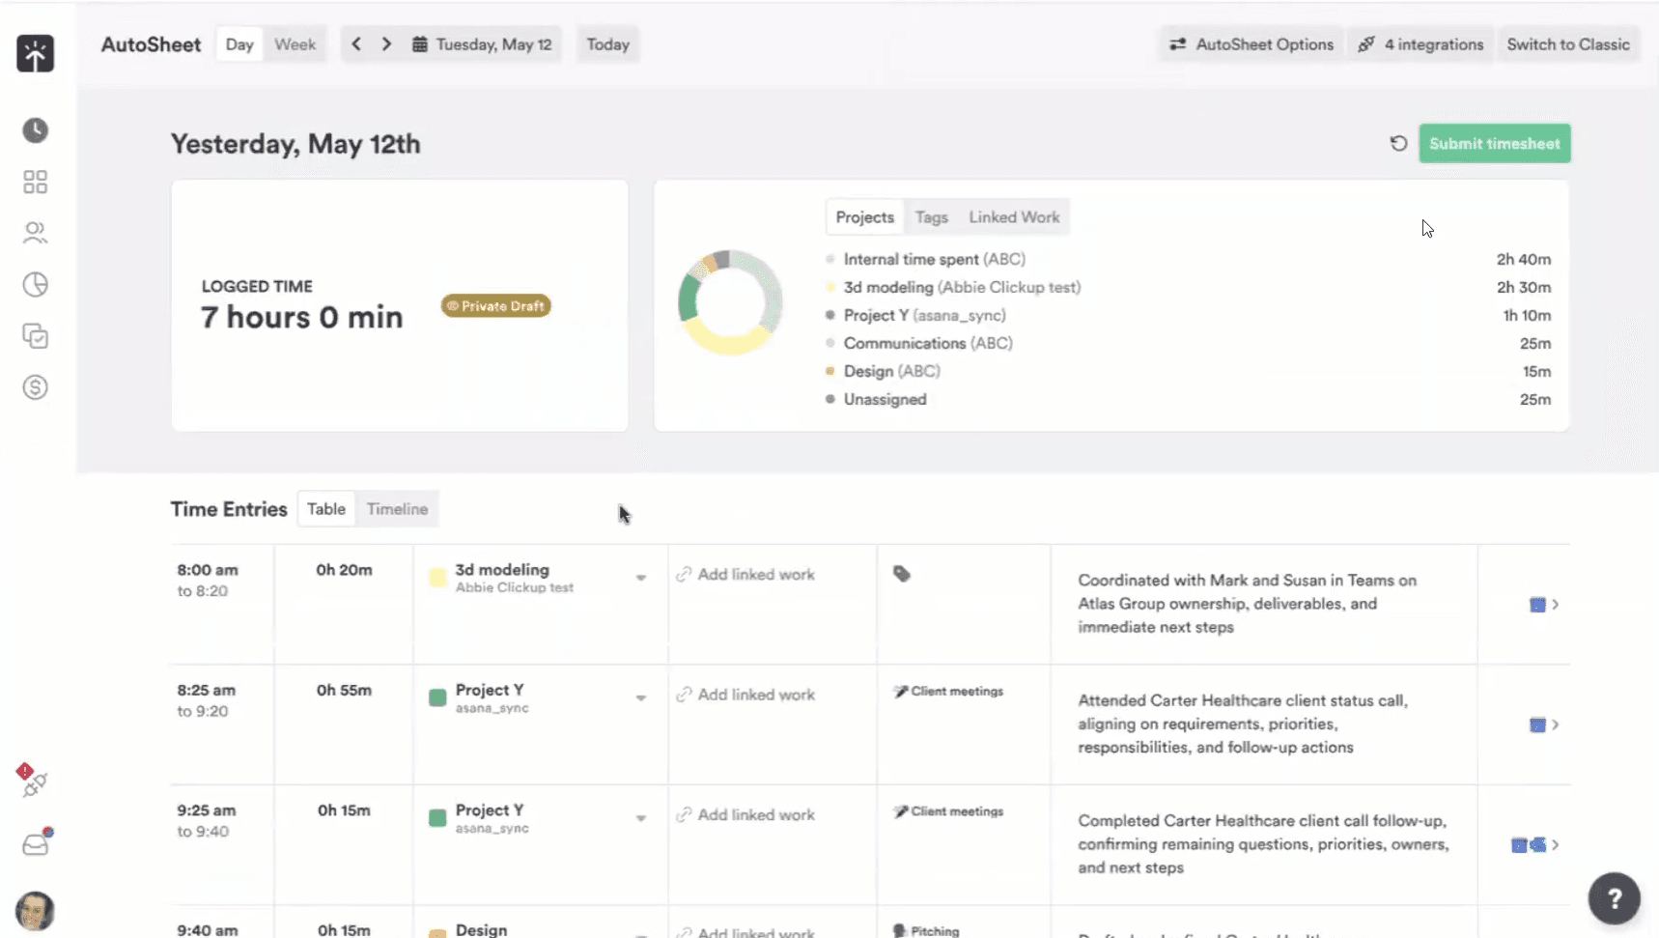
Task: Add linked work to 8:25 am entry
Action: (745, 695)
